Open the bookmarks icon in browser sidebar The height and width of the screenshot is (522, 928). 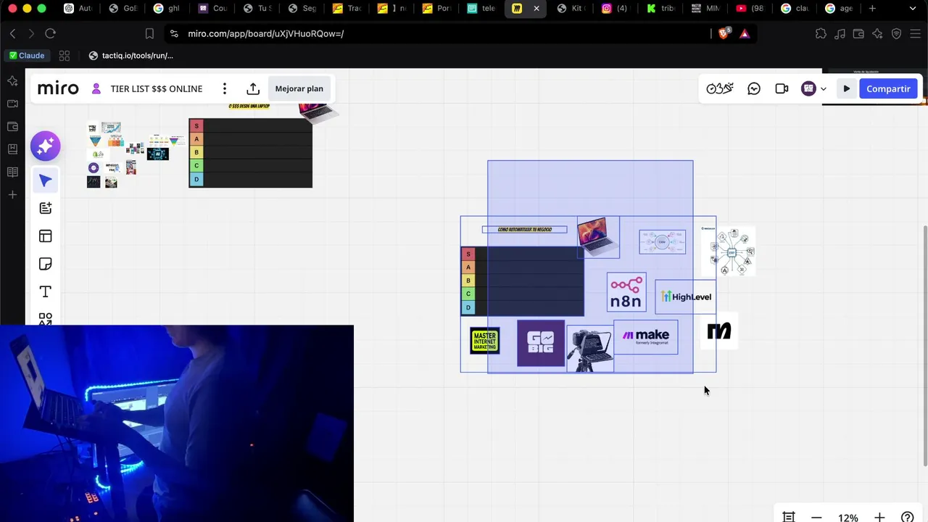coord(12,149)
